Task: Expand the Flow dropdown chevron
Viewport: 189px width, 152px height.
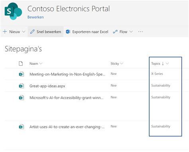Action: pos(131,32)
